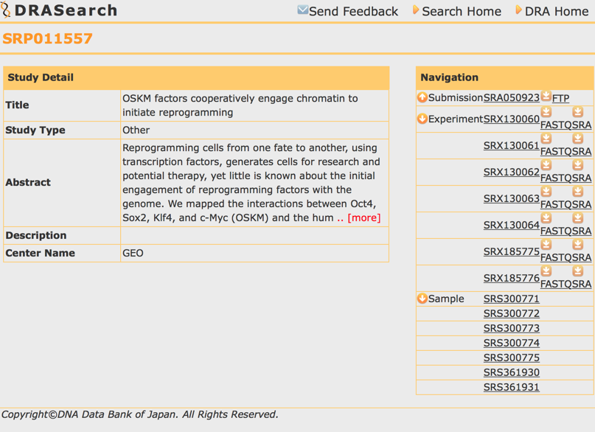Open experiment SRX185775
The width and height of the screenshot is (595, 432).
(x=511, y=252)
